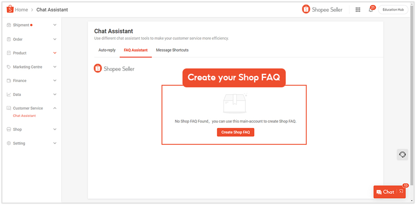Click the Setting gear icon
This screenshot has height=205, width=416.
tap(9, 143)
